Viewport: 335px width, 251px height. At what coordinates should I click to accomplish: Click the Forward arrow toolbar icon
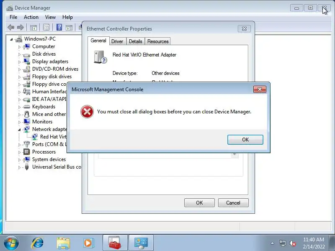click(20, 27)
